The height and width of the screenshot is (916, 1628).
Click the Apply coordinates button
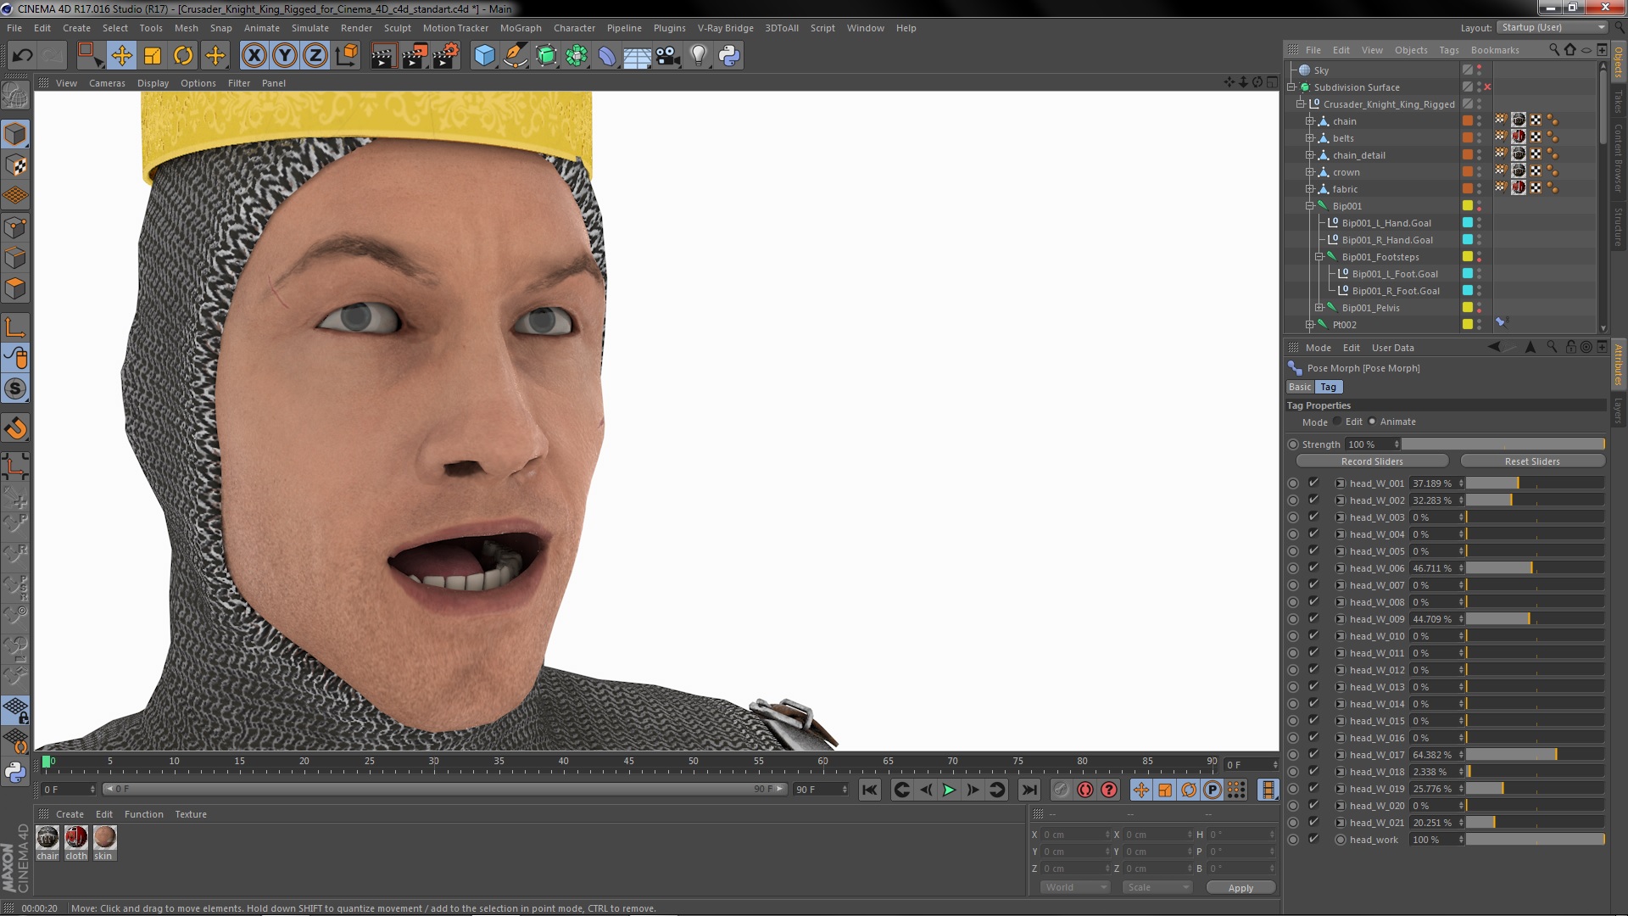coord(1241,887)
